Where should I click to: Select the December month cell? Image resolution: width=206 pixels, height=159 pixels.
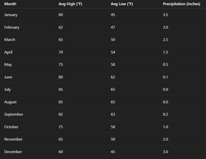(x=13, y=152)
